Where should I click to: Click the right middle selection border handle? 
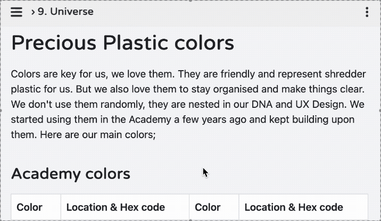tap(380, 110)
